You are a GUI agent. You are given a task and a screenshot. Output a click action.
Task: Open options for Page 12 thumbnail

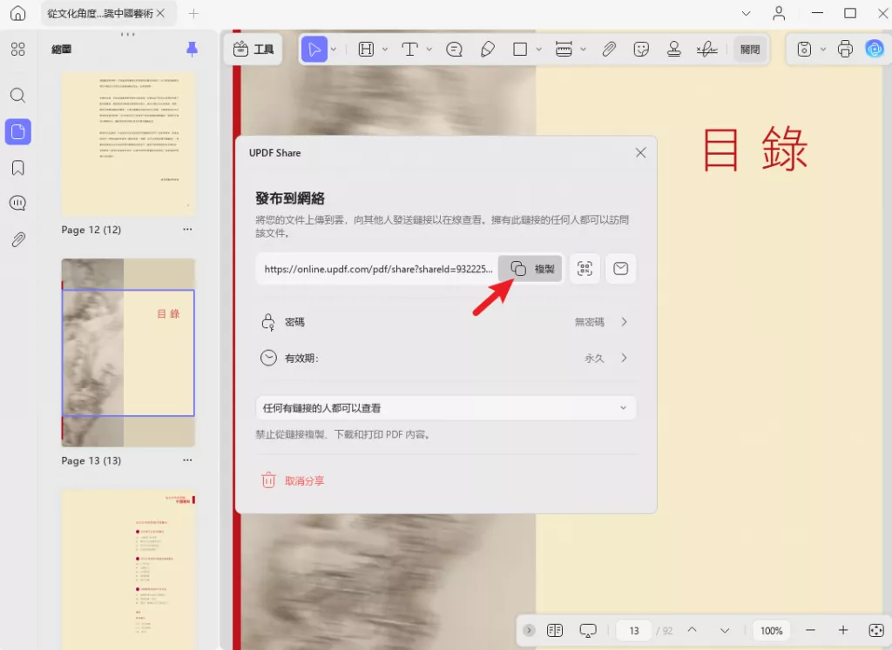tap(188, 230)
